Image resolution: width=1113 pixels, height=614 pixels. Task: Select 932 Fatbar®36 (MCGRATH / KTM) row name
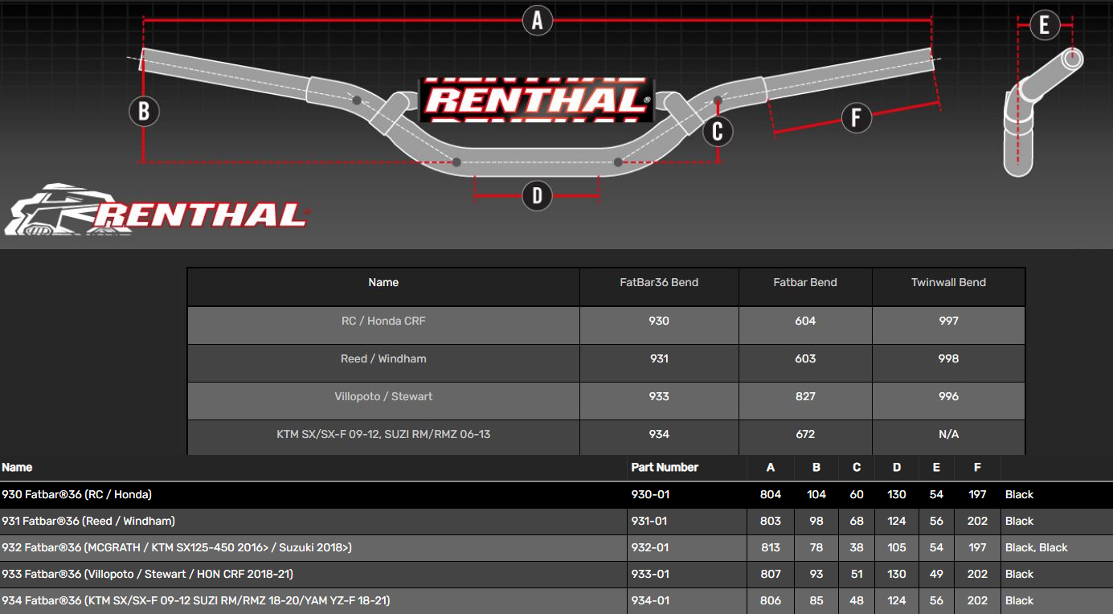tap(177, 547)
